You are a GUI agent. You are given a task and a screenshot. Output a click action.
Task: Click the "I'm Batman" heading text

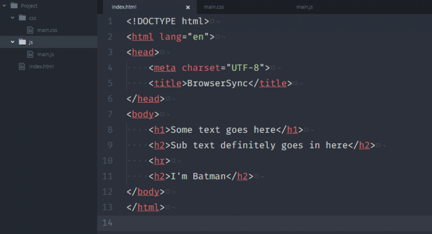pos(198,176)
